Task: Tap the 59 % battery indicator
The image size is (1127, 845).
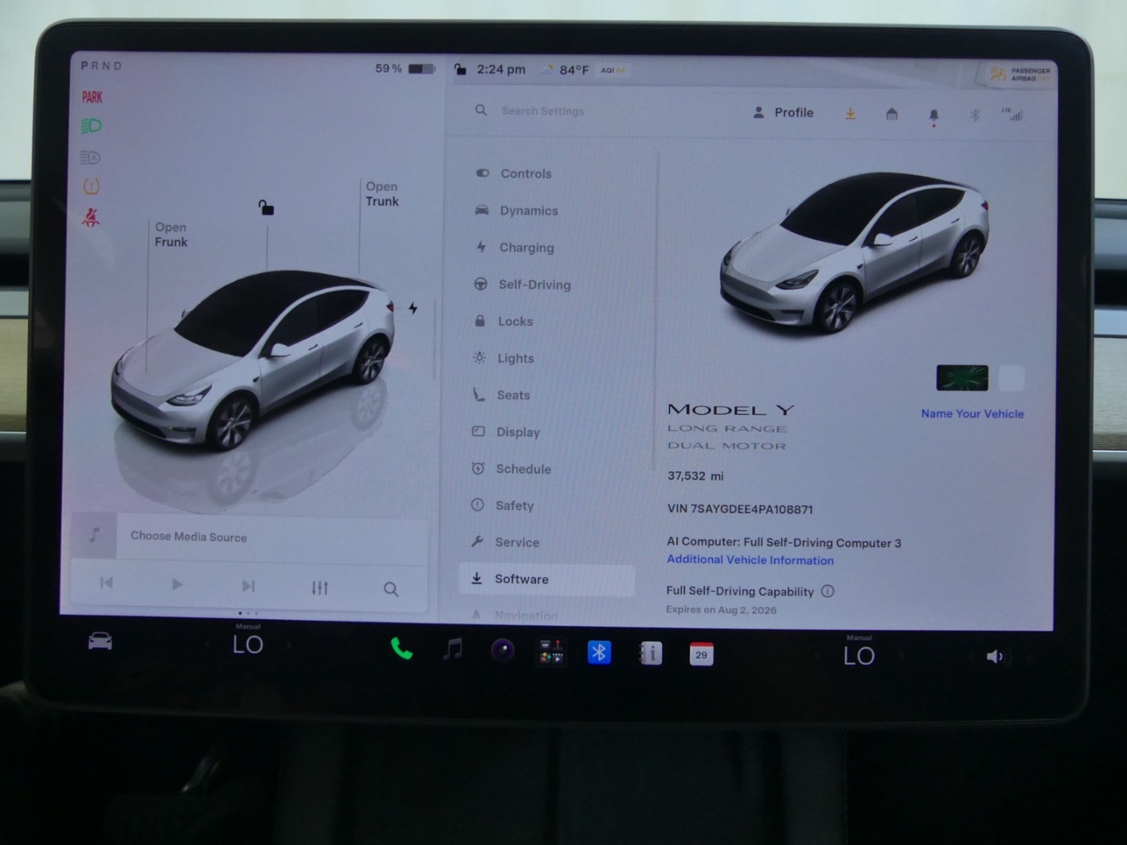Action: pos(405,69)
